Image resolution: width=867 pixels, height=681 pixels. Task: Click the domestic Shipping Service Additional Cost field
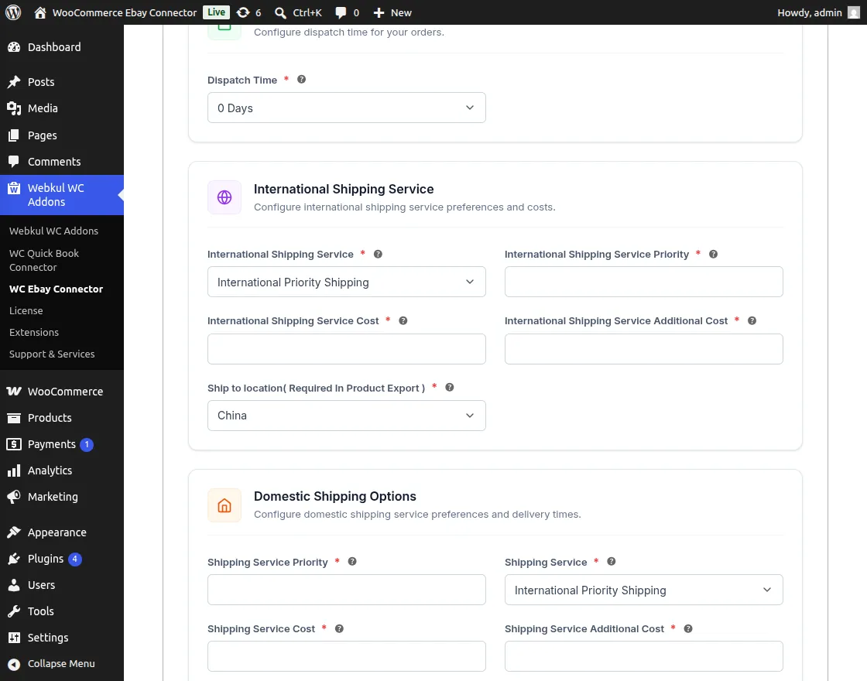click(x=643, y=656)
